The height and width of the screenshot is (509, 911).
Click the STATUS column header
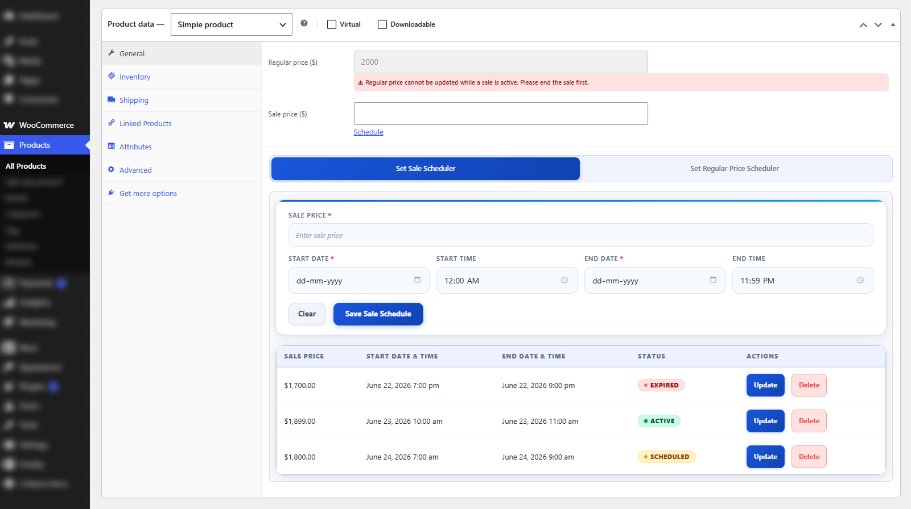pos(652,356)
